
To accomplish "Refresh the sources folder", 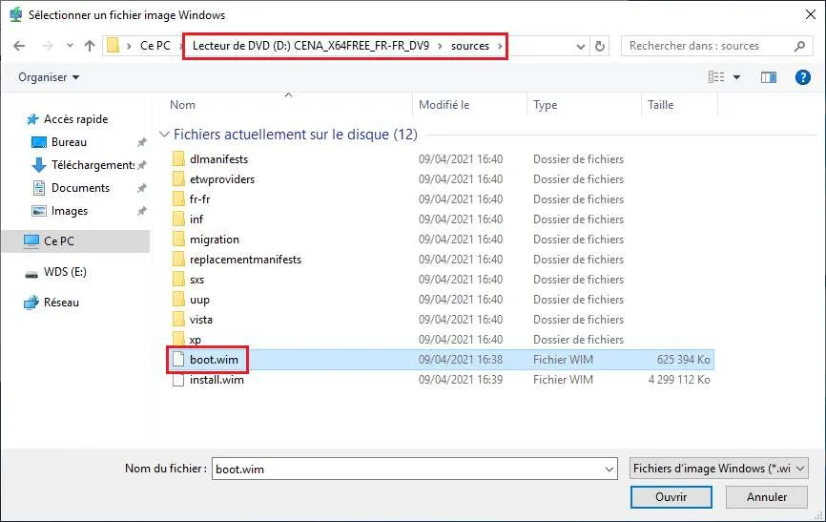I will 600,47.
